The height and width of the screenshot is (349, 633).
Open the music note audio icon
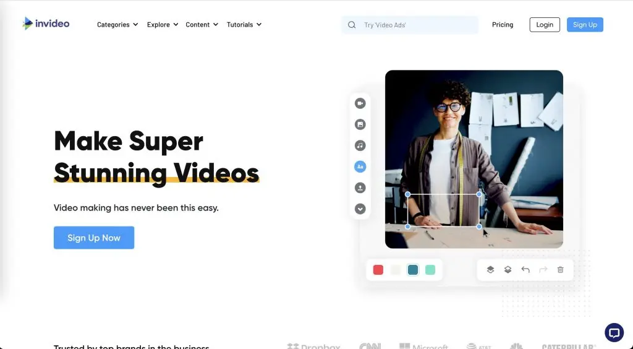360,146
